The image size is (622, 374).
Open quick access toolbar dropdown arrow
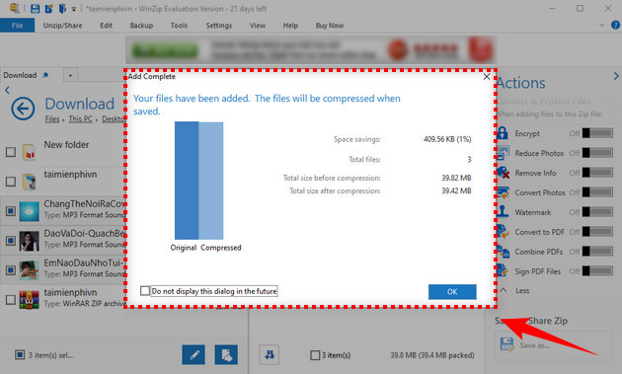[74, 9]
